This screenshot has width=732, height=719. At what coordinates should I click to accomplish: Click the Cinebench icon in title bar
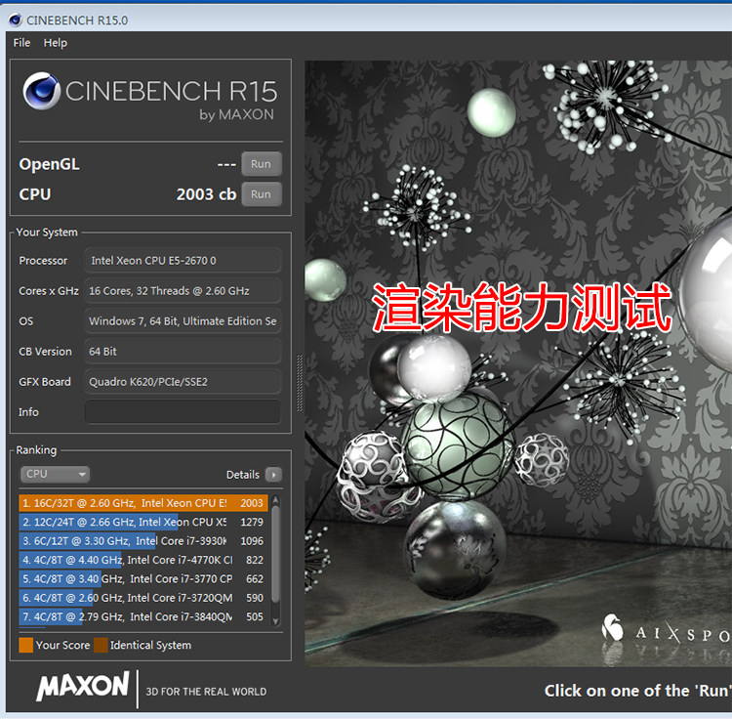(x=15, y=21)
